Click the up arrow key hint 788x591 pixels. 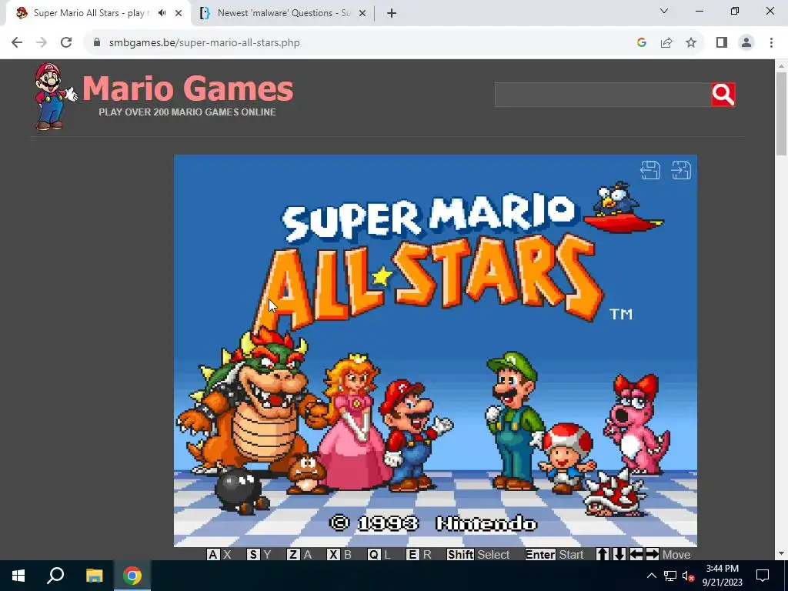603,554
